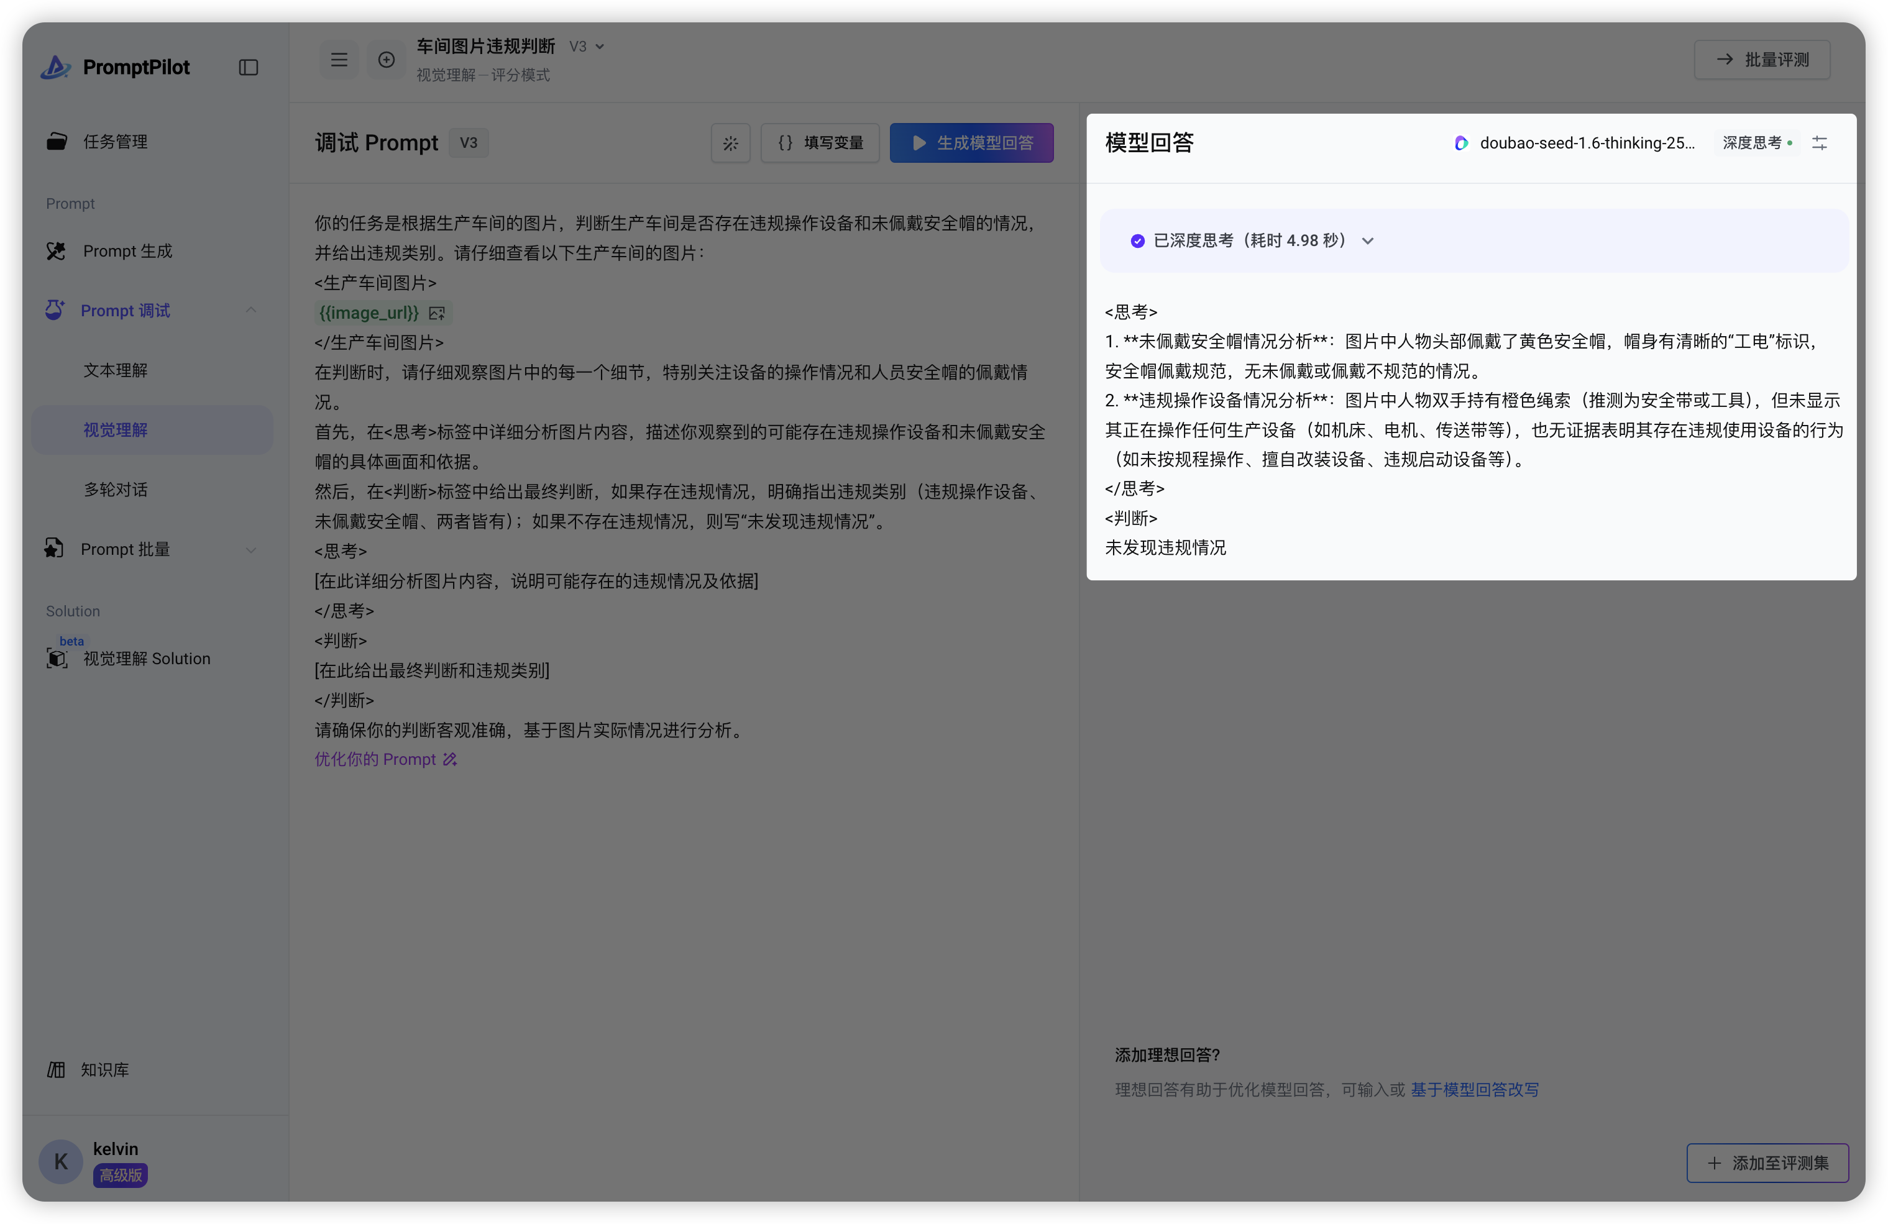Open model settings sliders icon
1888x1224 pixels.
click(x=1819, y=143)
